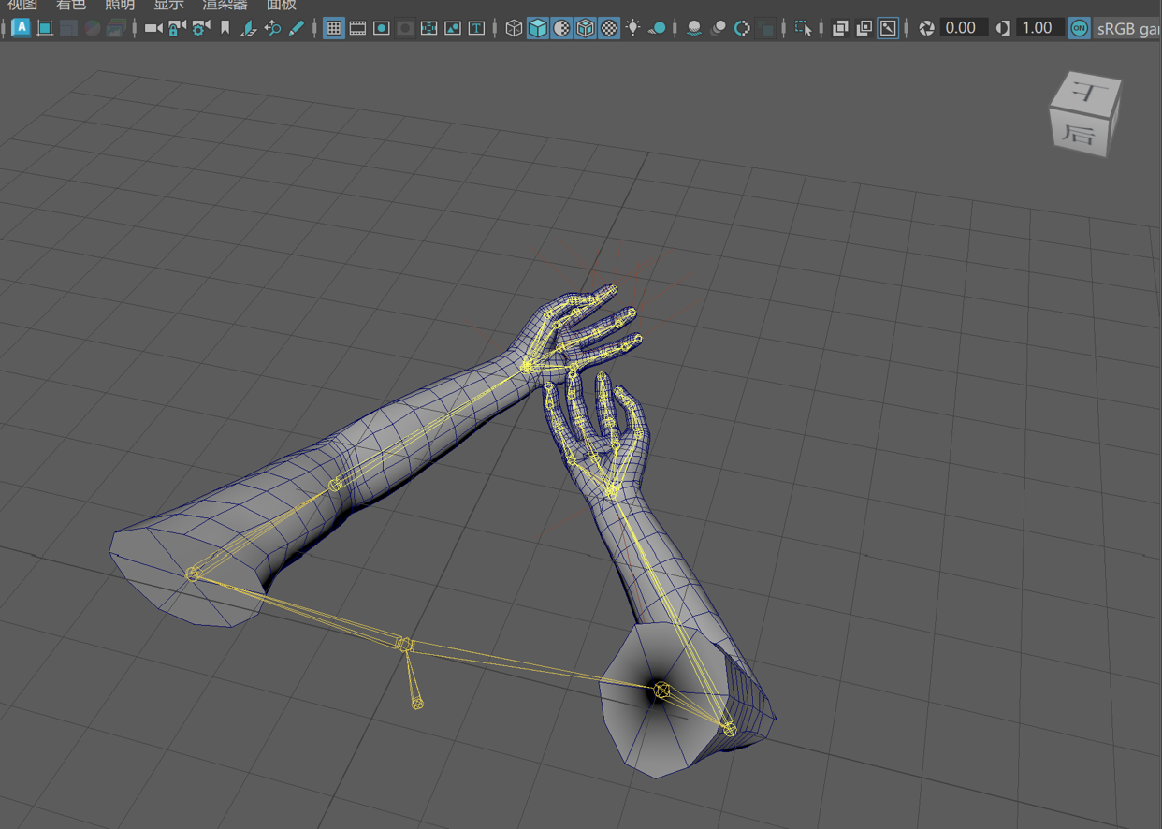Open the 视图 panel menu
This screenshot has height=829, width=1162.
click(22, 5)
